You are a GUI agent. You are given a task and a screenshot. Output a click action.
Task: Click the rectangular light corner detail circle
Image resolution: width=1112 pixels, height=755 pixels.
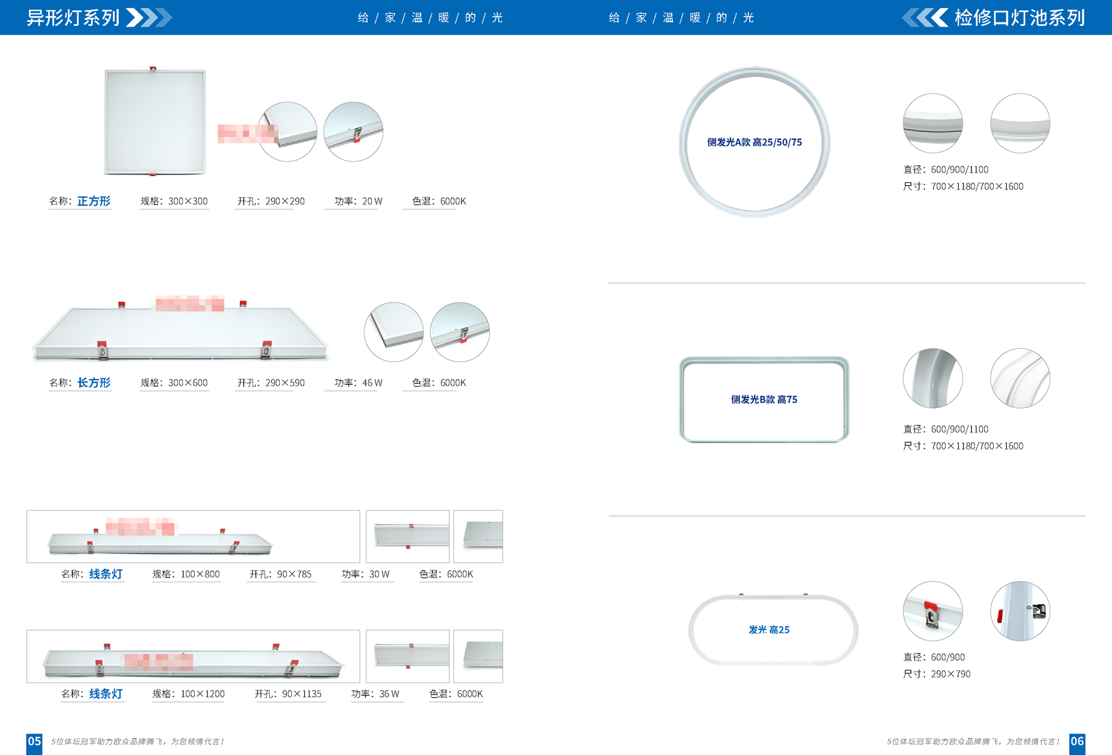click(393, 332)
